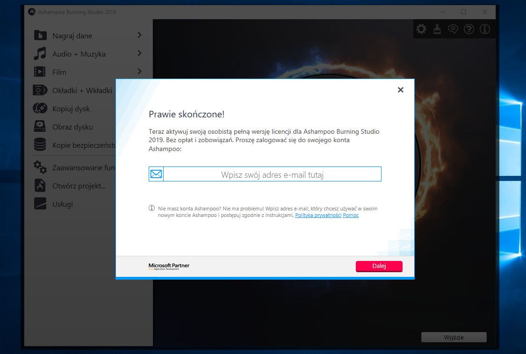This screenshot has height=354, width=526.
Task: Click the email address input field
Action: click(x=272, y=174)
